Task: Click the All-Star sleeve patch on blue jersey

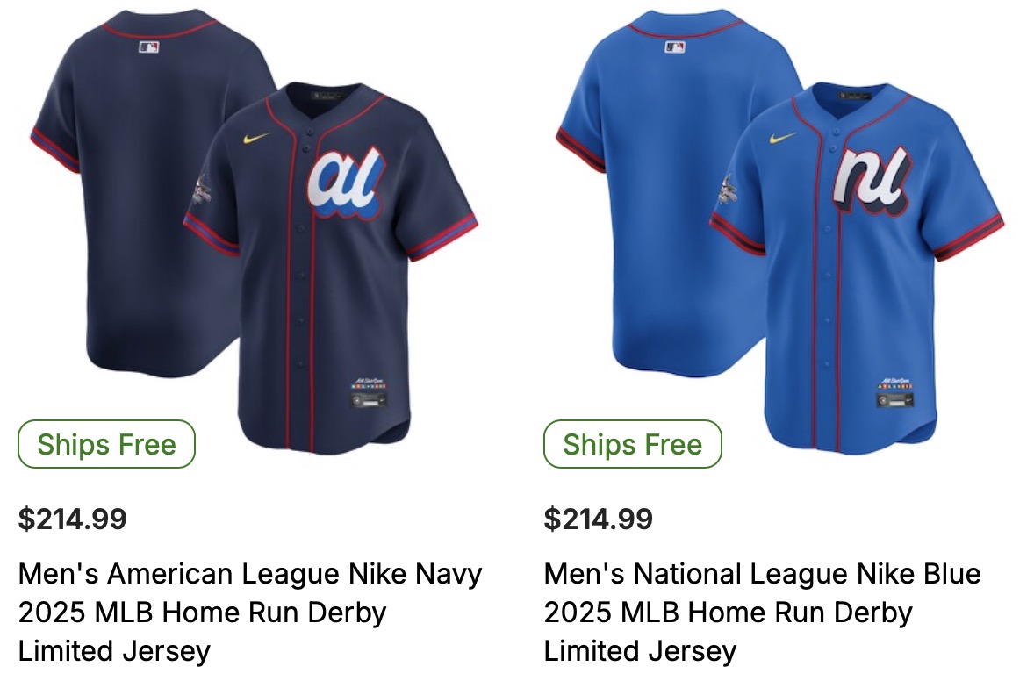Action: (x=728, y=190)
